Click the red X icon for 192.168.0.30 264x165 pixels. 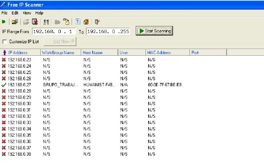pos(4,104)
